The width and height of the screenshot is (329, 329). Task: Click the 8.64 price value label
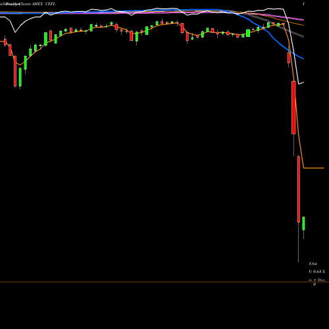313,264
